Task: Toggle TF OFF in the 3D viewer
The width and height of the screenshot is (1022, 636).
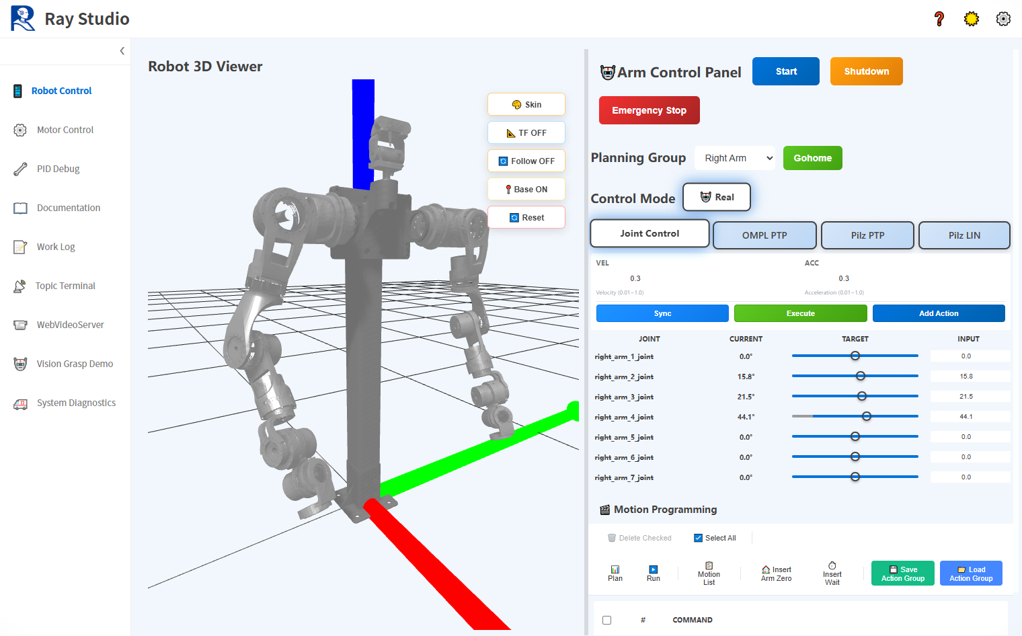Action: tap(526, 132)
